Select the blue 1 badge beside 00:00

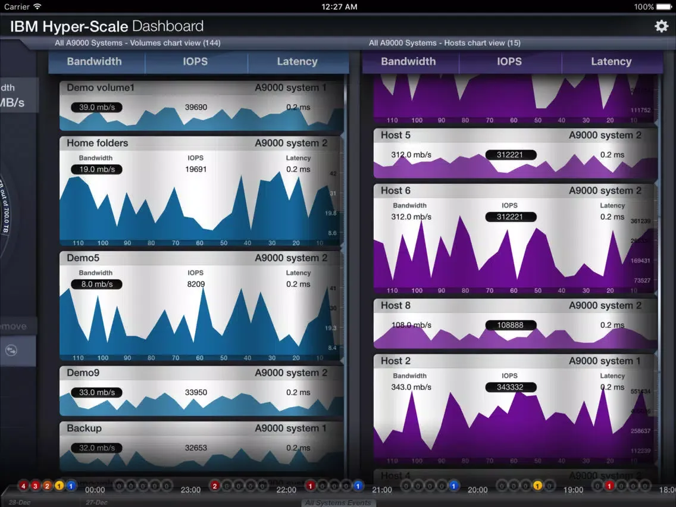point(71,486)
